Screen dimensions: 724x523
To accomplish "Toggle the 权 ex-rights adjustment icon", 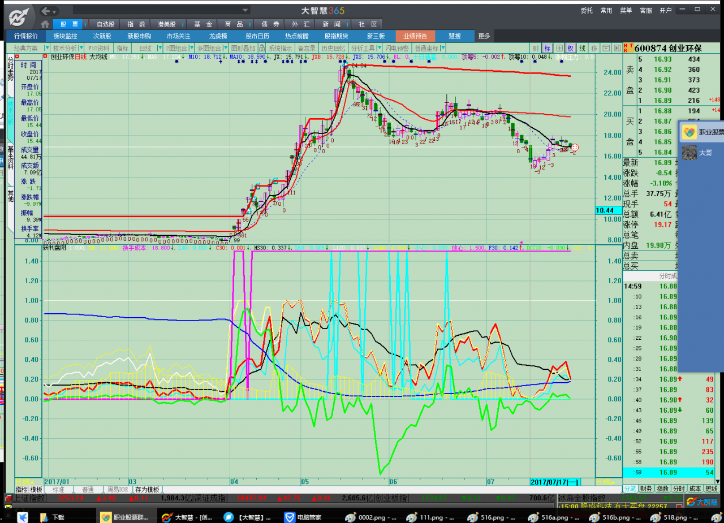I will [x=571, y=48].
